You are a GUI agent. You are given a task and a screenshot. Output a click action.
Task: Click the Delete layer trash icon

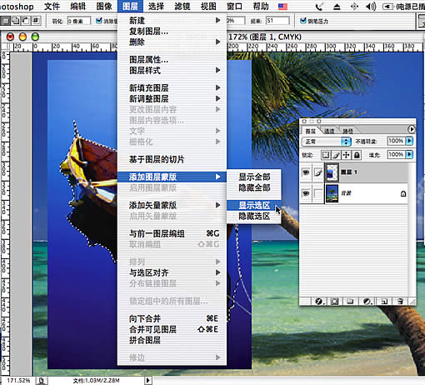[400, 302]
